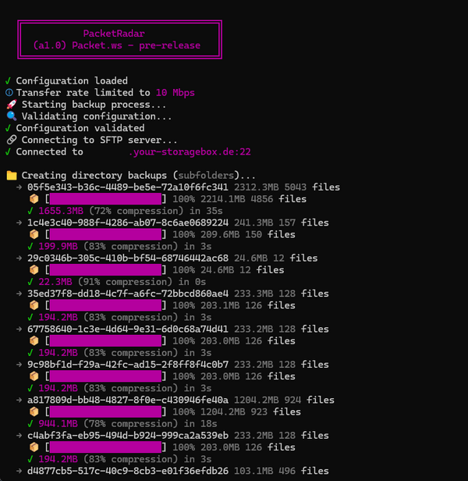Click the green checkmark beside Configuration loaded
468x481 pixels.
coord(9,81)
